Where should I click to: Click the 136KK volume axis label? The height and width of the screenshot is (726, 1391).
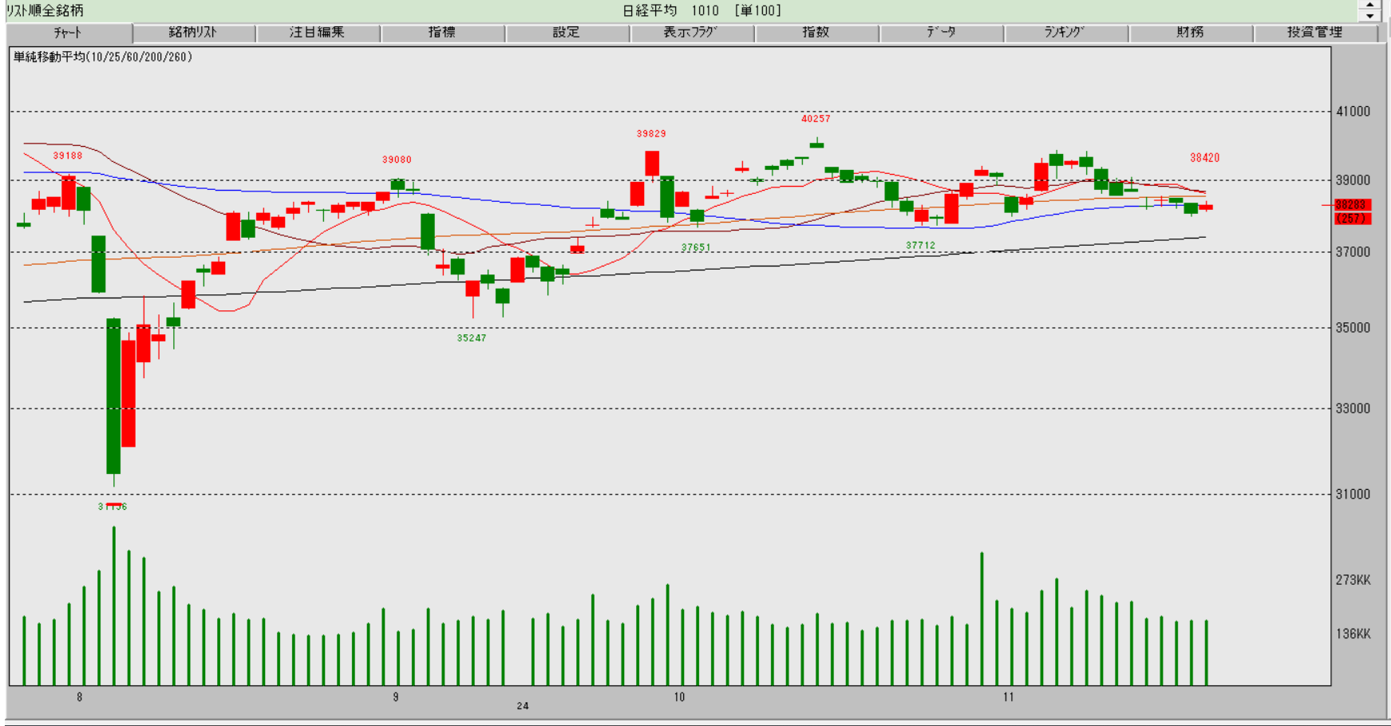(x=1353, y=634)
